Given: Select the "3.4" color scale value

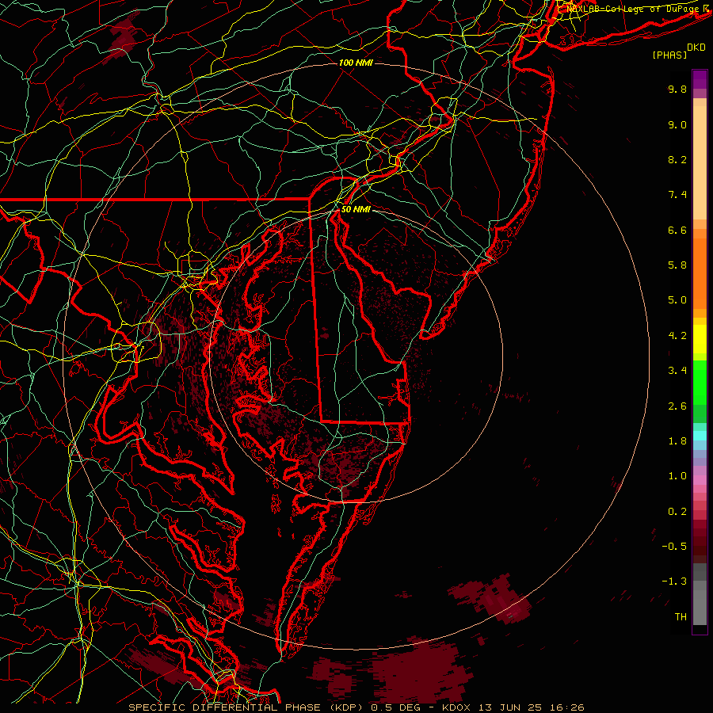Looking at the screenshot, I should (x=677, y=371).
